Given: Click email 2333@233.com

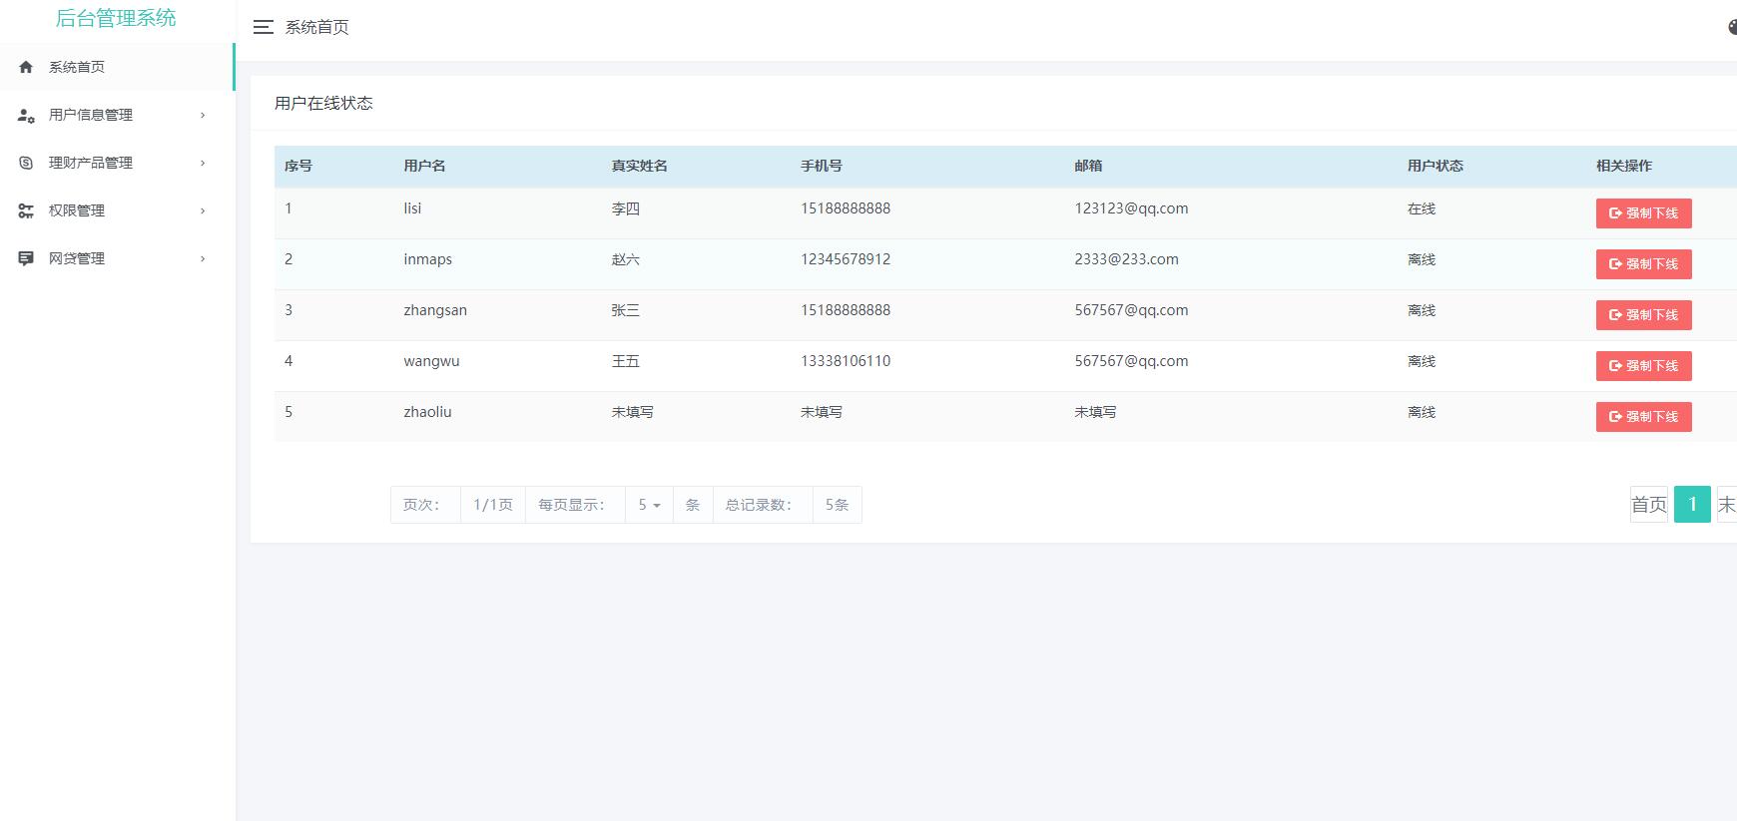Looking at the screenshot, I should pyautogui.click(x=1126, y=259).
